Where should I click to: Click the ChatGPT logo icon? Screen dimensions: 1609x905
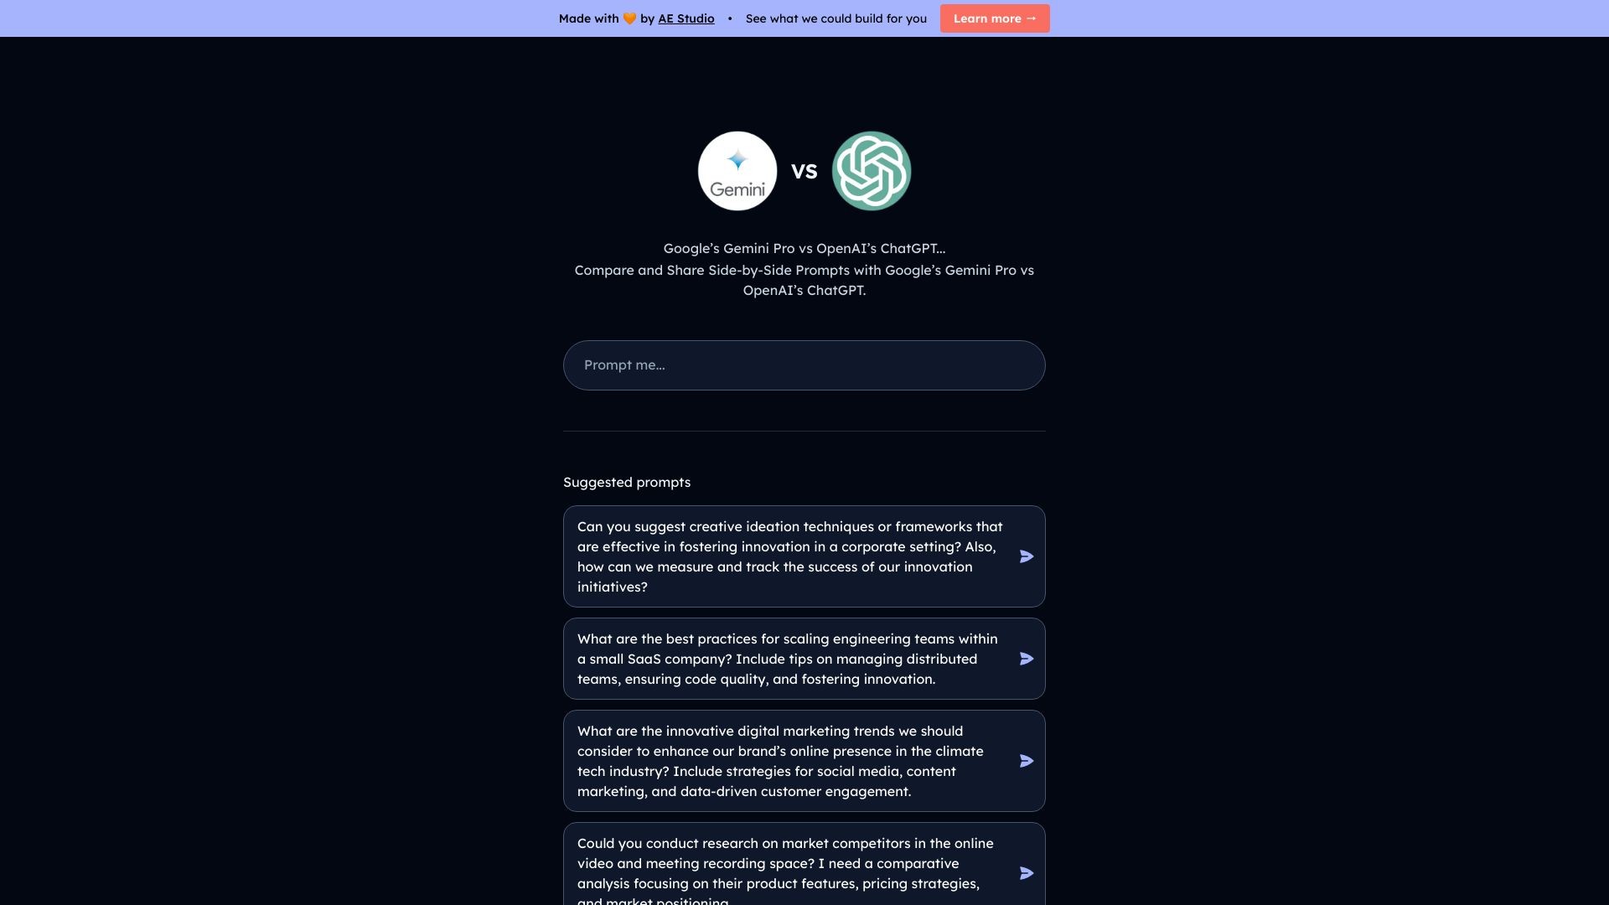872,170
